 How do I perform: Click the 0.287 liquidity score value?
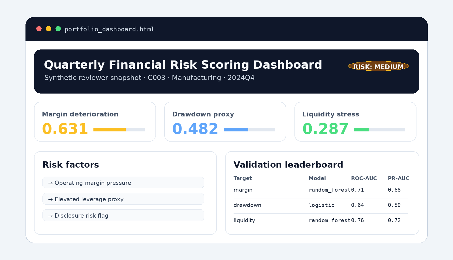tap(325, 129)
